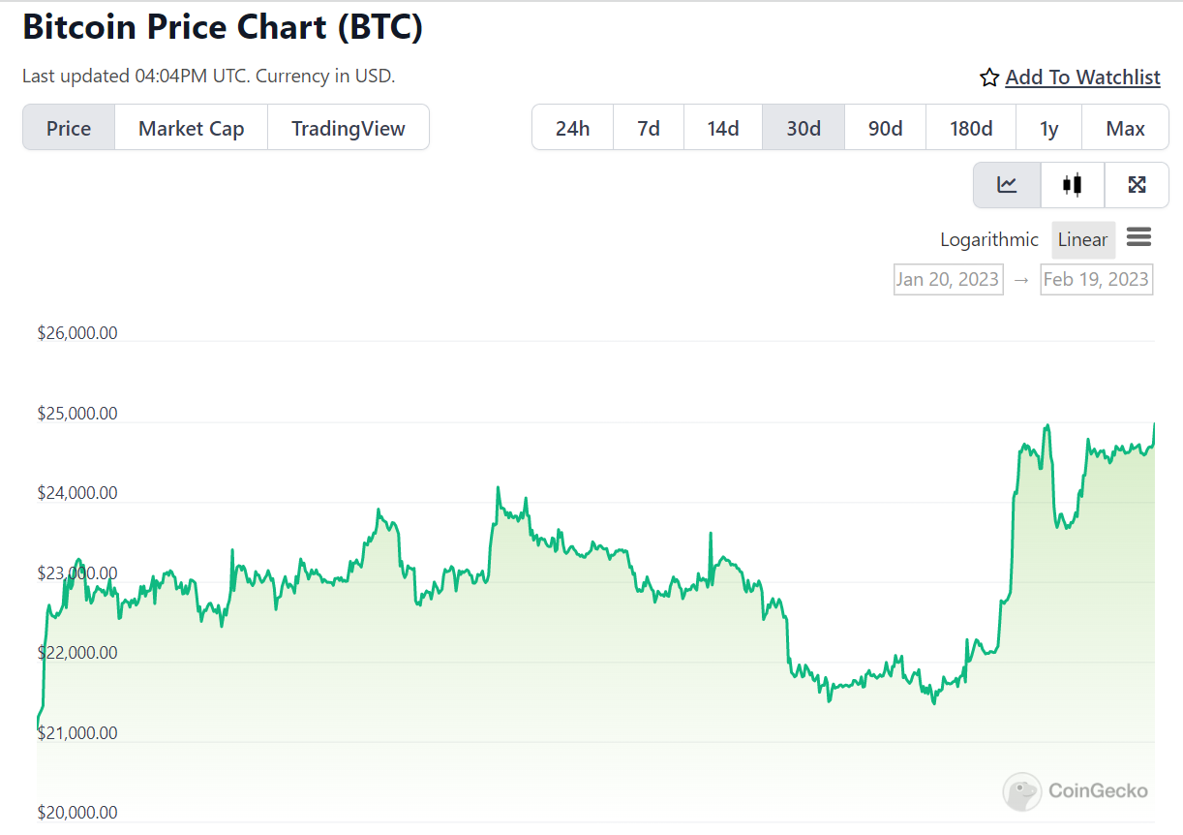Image resolution: width=1183 pixels, height=835 pixels.
Task: Open the Add To Watchlist link
Action: pyautogui.click(x=1082, y=77)
